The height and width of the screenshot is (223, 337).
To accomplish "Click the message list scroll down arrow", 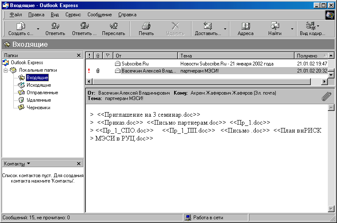I will click(331, 75).
